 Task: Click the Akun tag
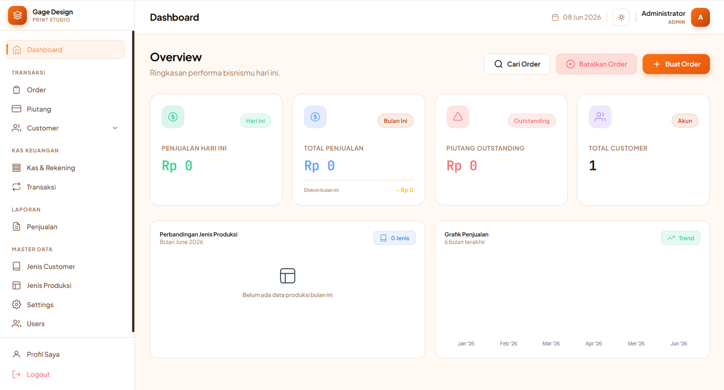(x=685, y=121)
